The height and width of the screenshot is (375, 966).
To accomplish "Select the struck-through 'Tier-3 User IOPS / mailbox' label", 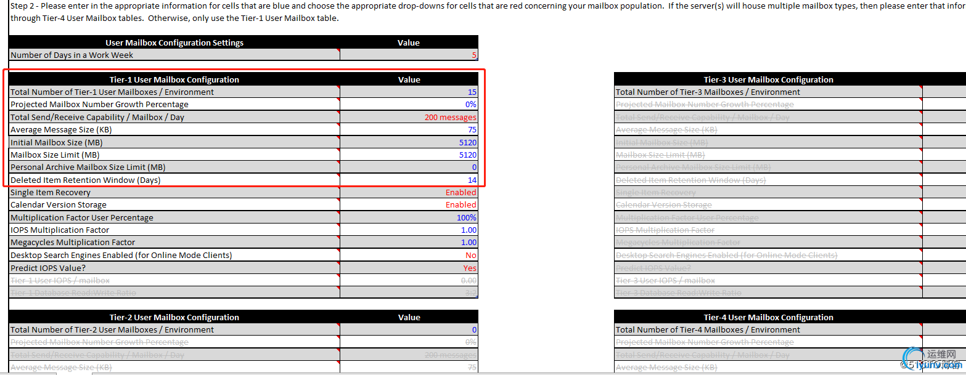I will pos(665,281).
